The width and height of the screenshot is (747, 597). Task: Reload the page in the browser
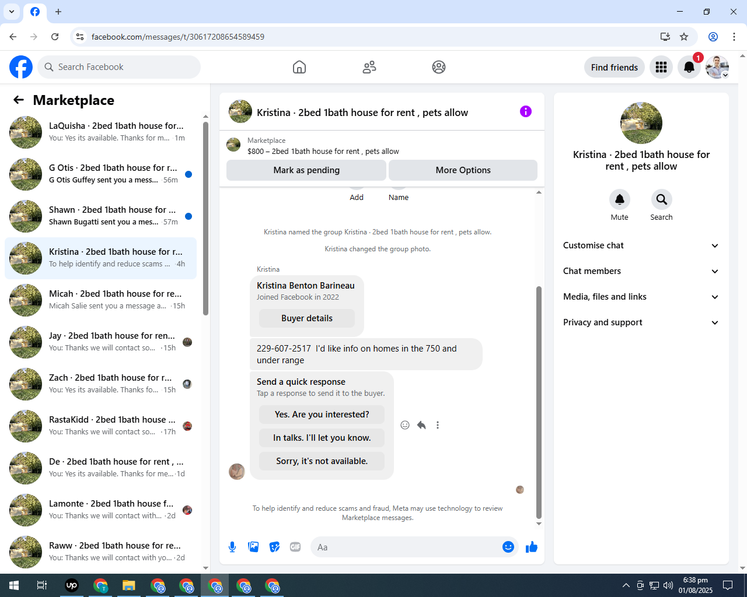coord(55,37)
